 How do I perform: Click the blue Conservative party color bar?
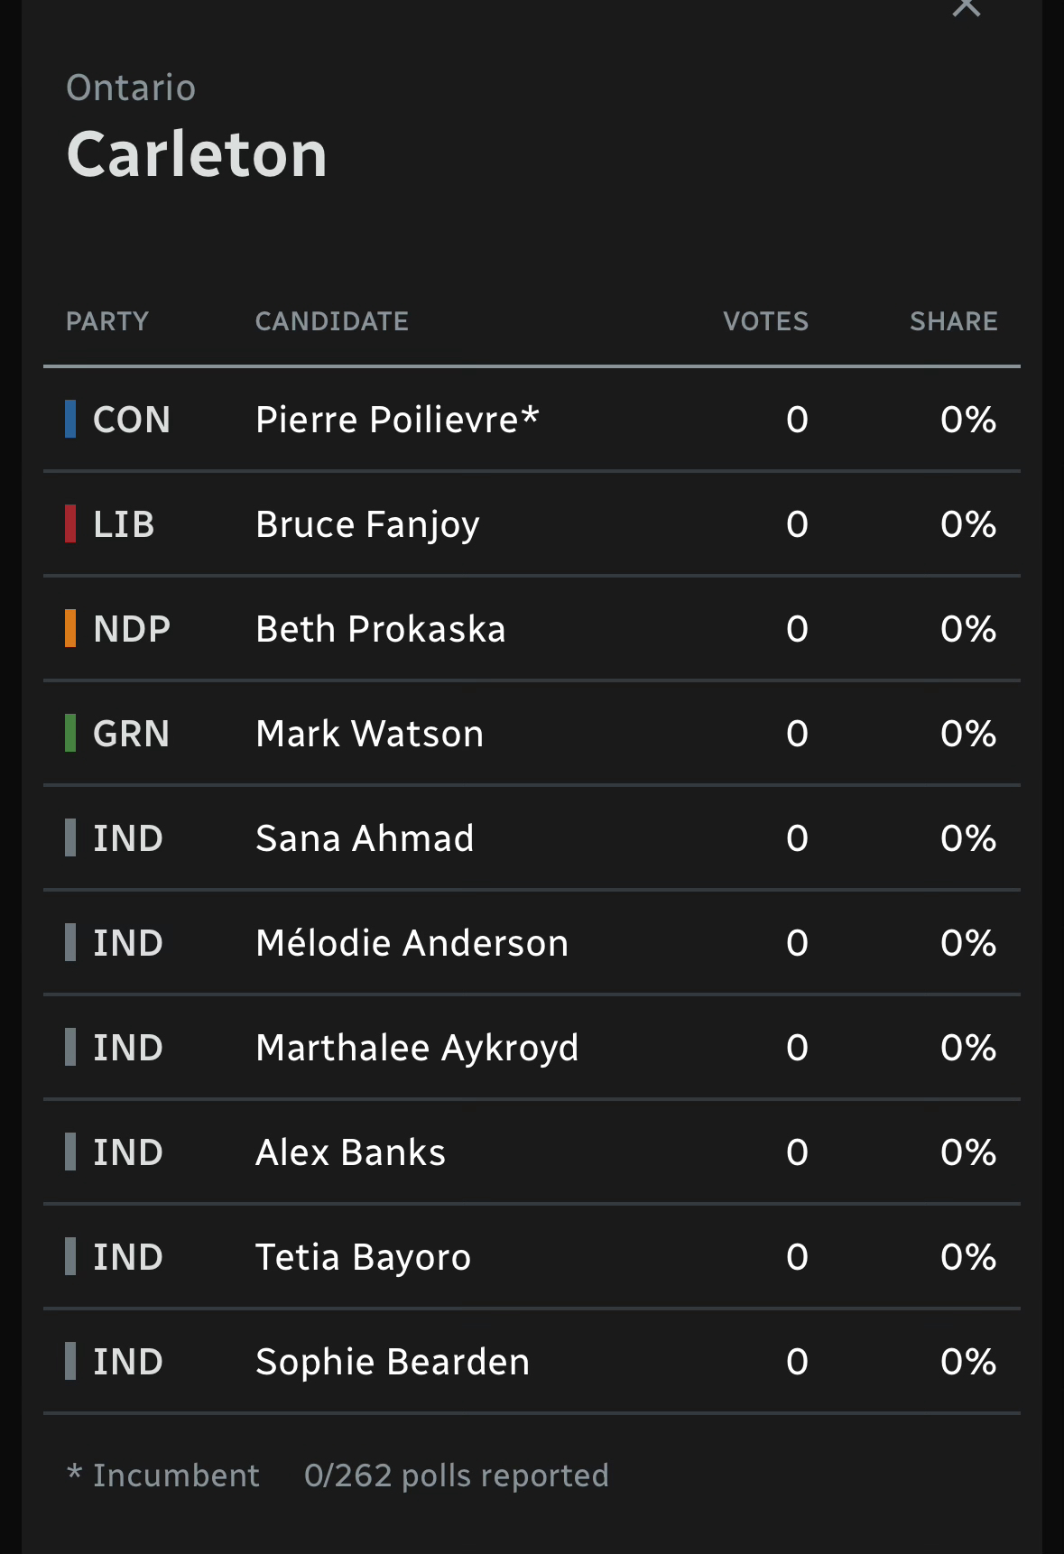[70, 420]
